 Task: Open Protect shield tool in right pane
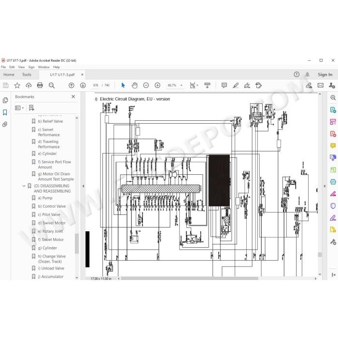click(x=333, y=206)
